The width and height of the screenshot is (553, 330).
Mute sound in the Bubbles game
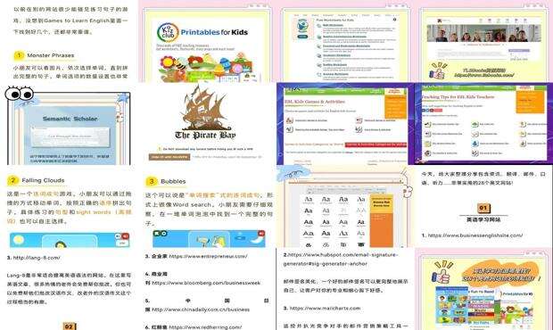(261, 234)
